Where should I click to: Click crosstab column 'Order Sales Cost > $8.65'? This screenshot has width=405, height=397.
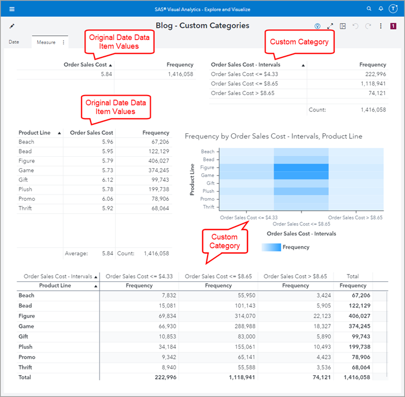point(295,277)
